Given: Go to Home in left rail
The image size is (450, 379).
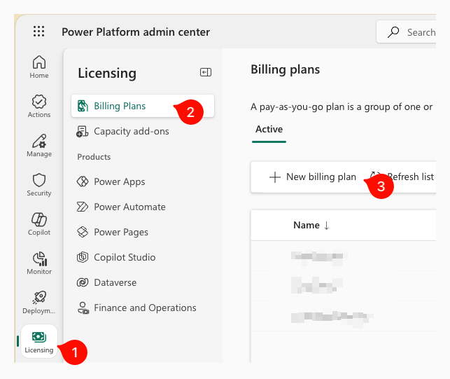Looking at the screenshot, I should click(x=39, y=67).
